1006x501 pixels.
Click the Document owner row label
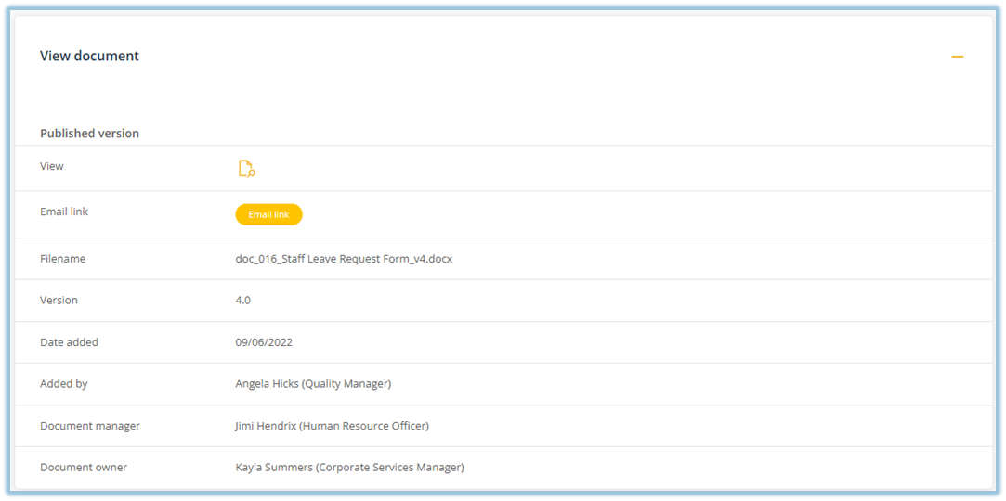click(x=84, y=468)
